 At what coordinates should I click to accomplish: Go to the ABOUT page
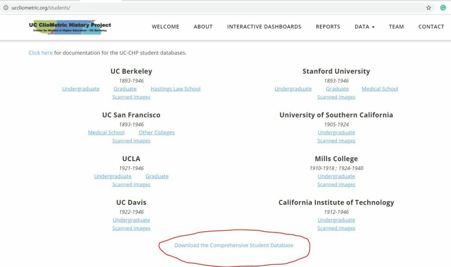click(x=203, y=27)
